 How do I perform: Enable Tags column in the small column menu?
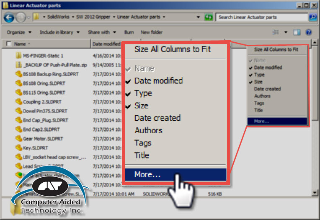[x=259, y=103]
